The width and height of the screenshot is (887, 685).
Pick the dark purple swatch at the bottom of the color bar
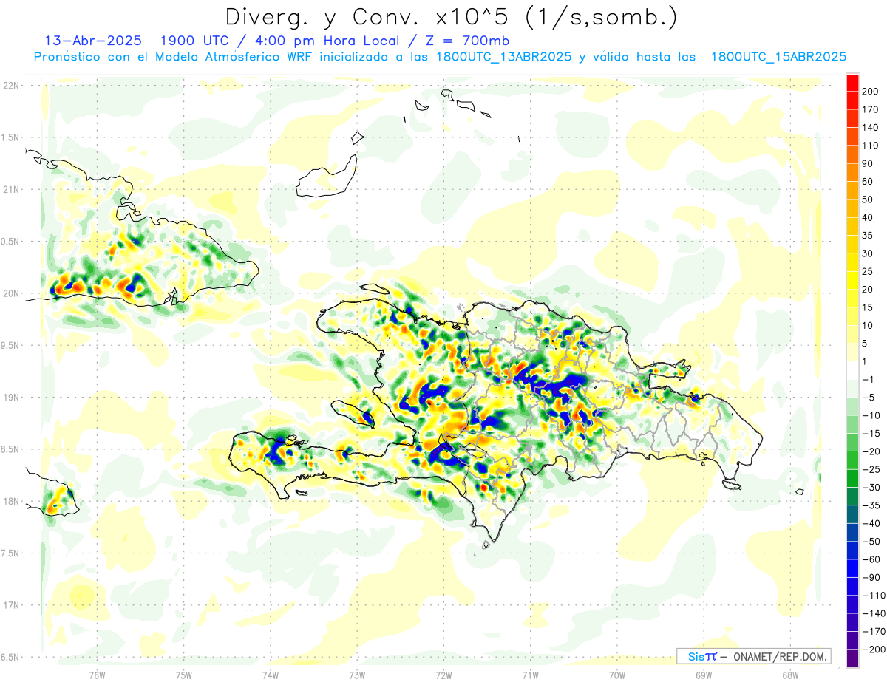852,658
